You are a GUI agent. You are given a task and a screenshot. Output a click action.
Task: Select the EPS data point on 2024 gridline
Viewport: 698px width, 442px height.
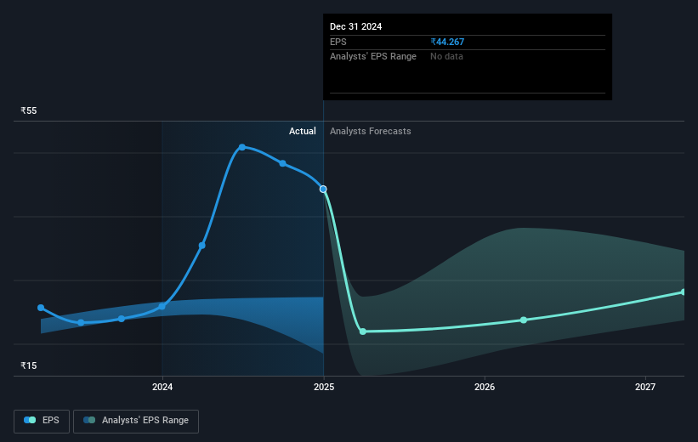click(x=162, y=306)
